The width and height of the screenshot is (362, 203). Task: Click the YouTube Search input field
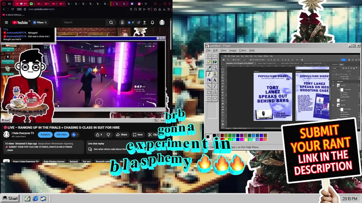(x=84, y=23)
